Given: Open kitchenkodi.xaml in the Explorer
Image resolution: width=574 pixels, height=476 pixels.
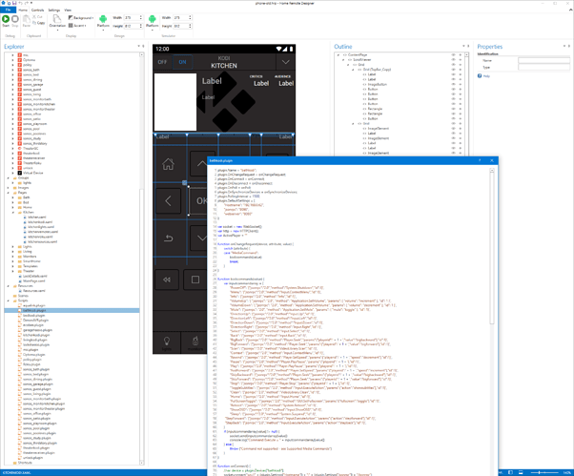Looking at the screenshot, I should click(40, 222).
